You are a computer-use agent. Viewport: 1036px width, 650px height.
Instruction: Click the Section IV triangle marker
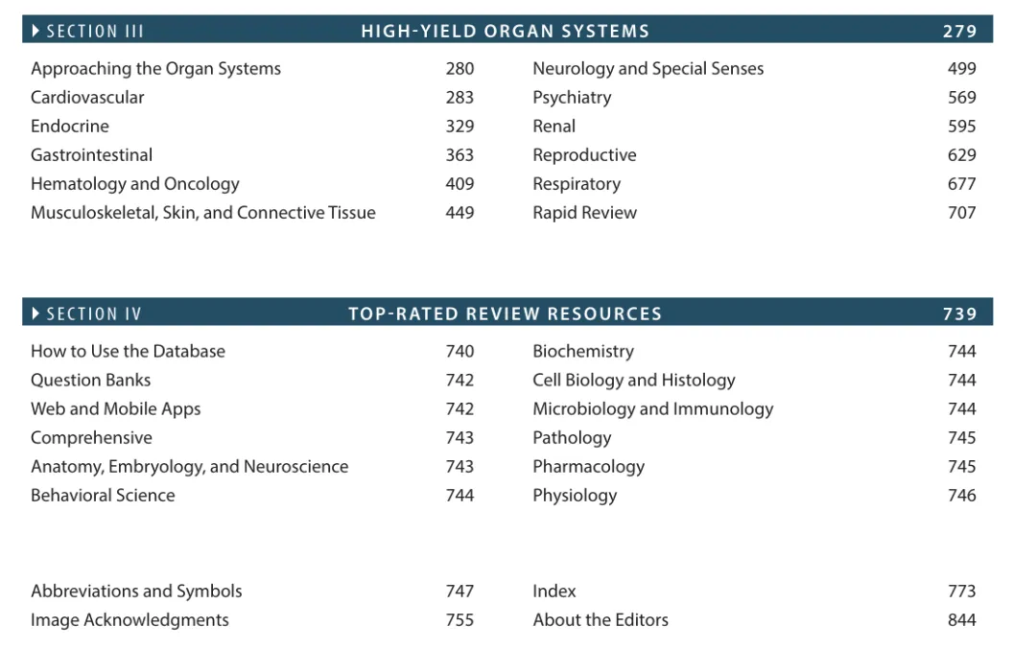[x=35, y=313]
